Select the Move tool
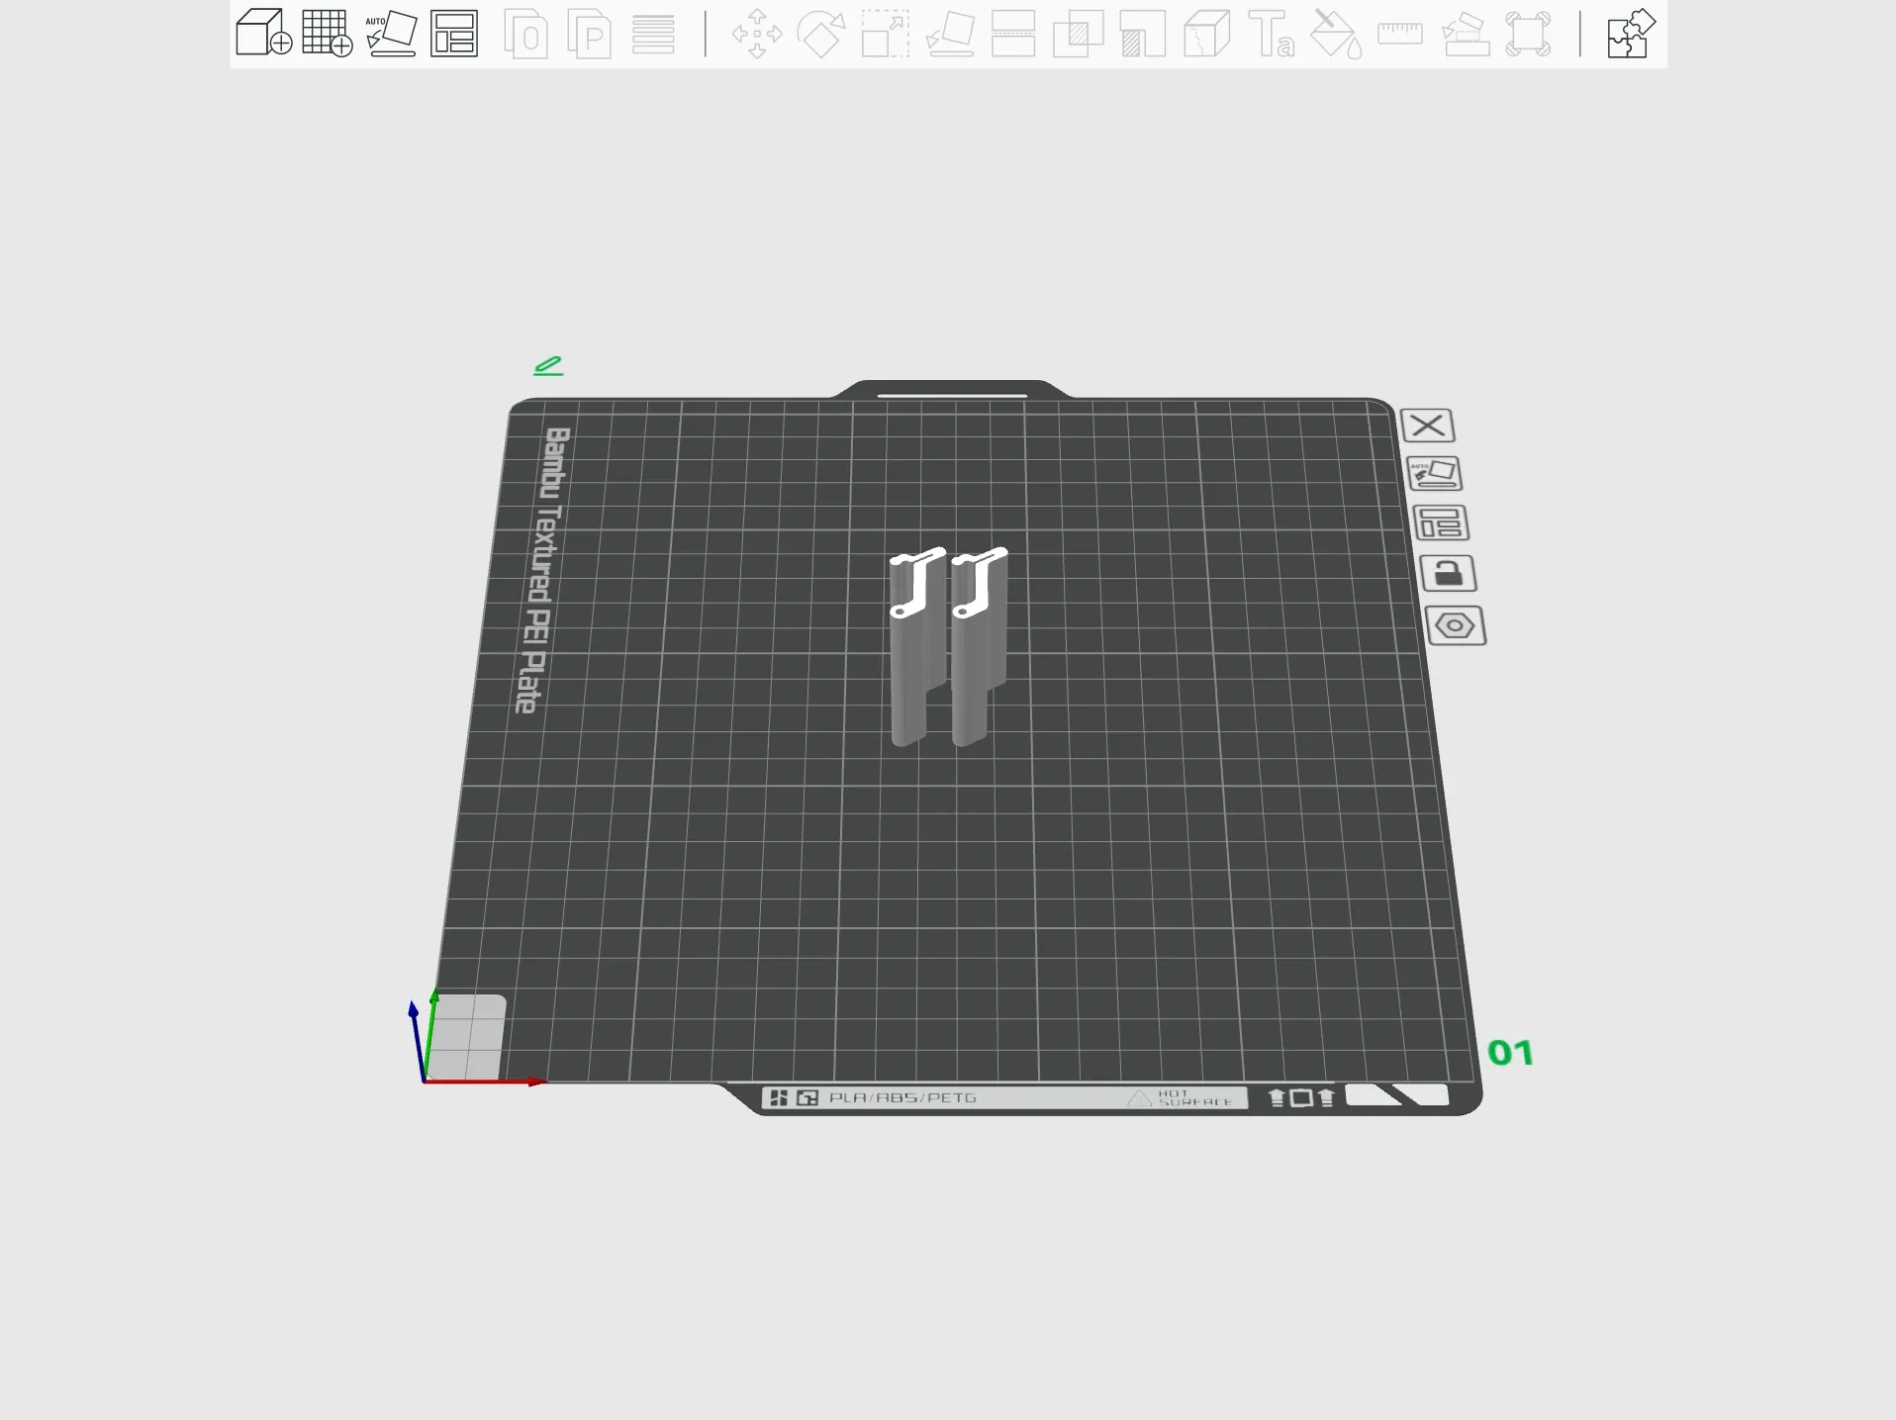The image size is (1896, 1420). point(757,35)
